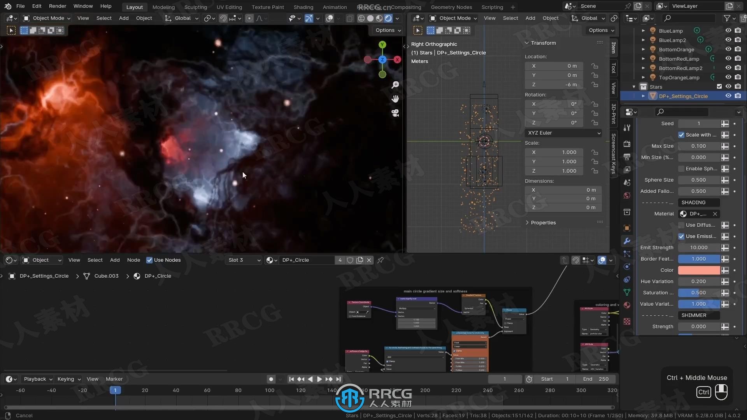Click the scene camera/render icon in header
Screen dimensions: 747x420
tap(568, 6)
